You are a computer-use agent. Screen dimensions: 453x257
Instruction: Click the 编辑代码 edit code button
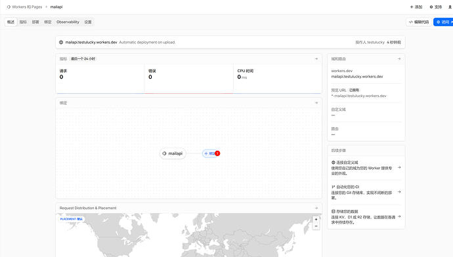[419, 22]
